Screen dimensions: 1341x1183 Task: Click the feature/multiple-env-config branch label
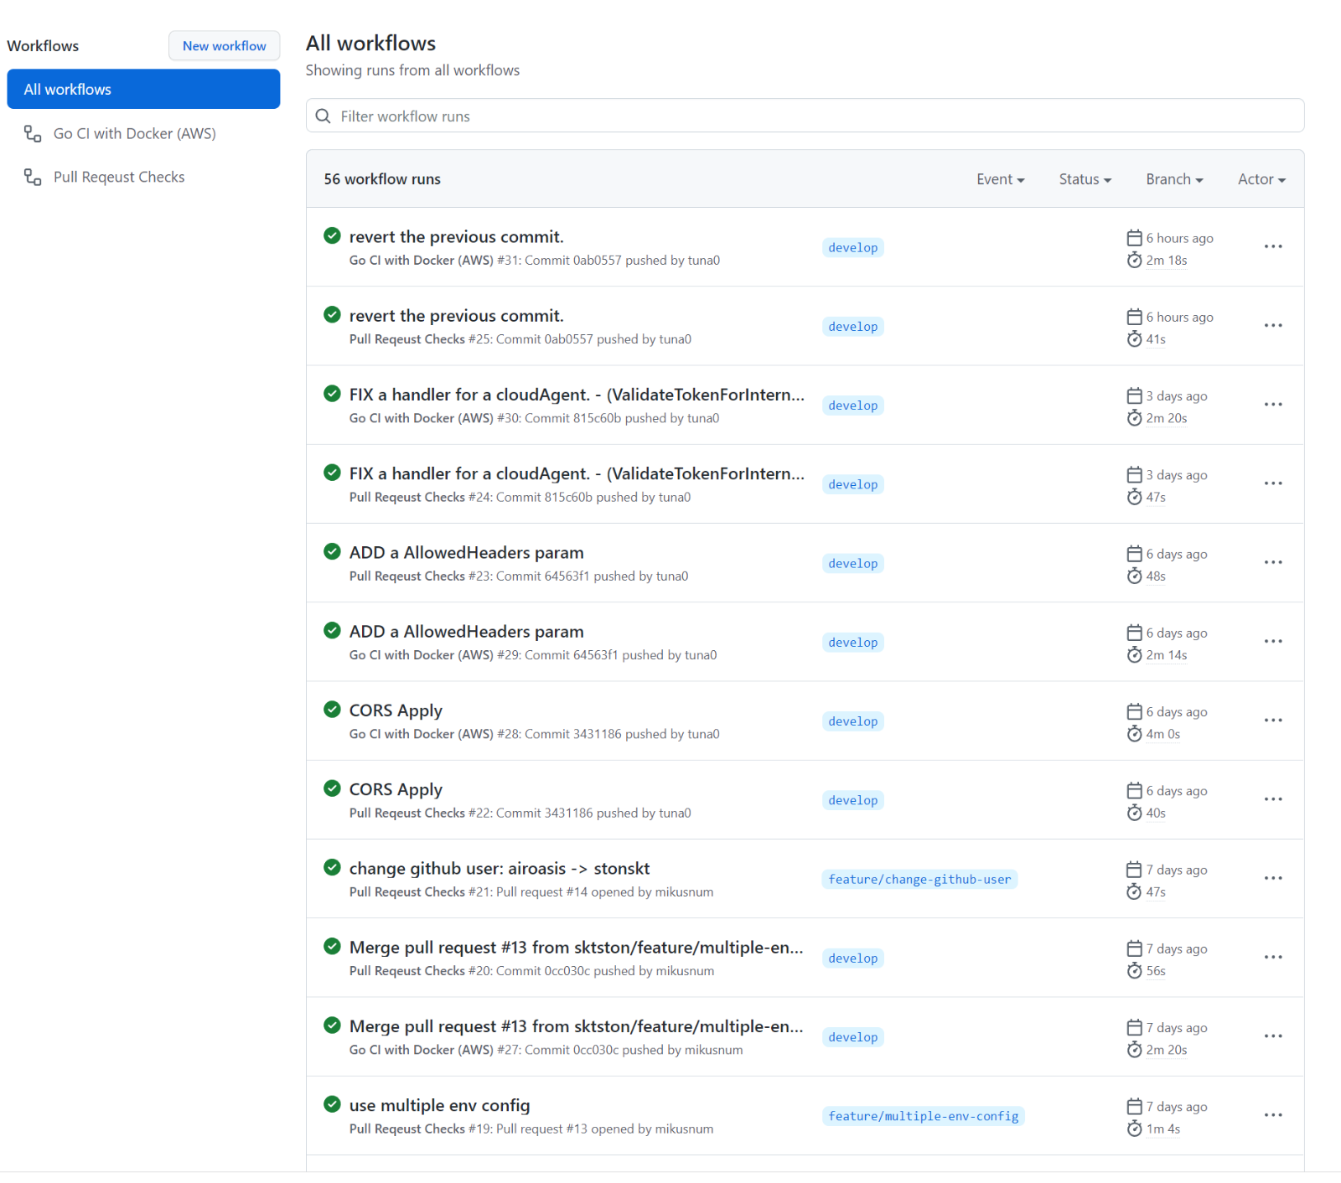[x=924, y=1116]
